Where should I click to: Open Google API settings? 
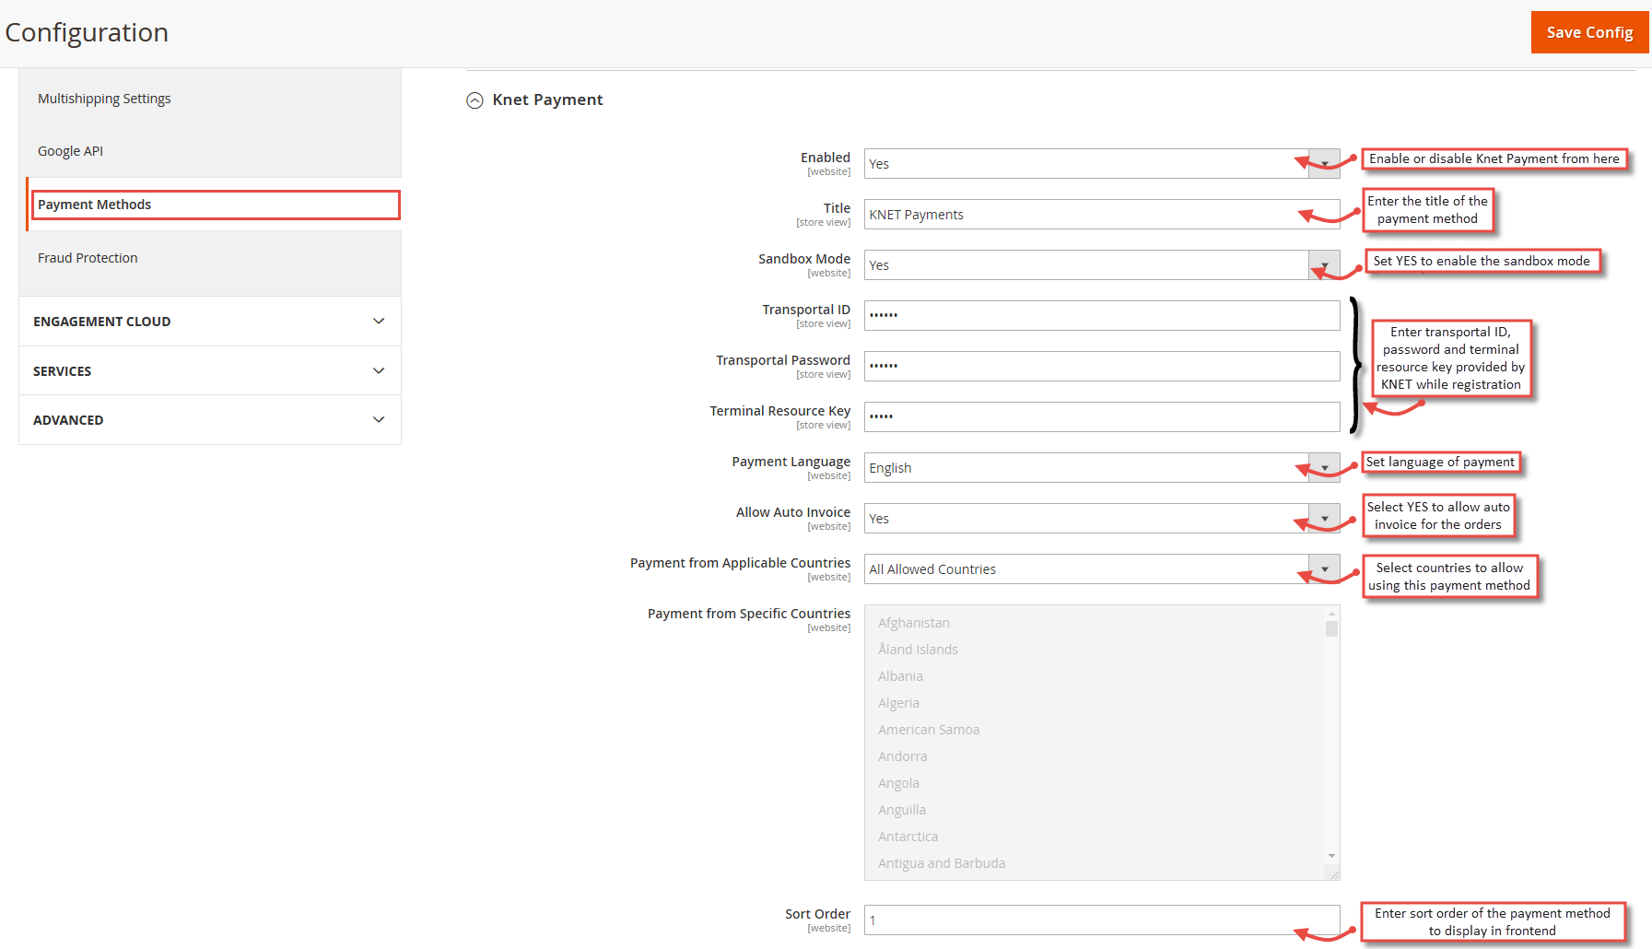tap(70, 151)
